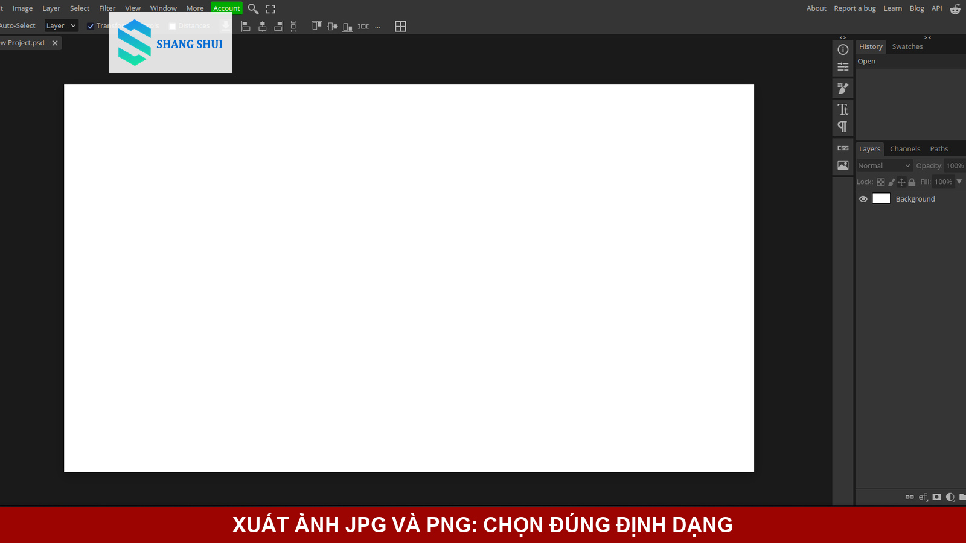Open the search magnifier icon

tap(254, 9)
